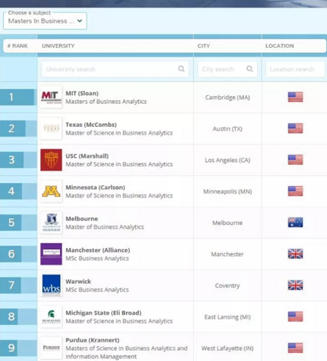Open the Warwick university link
The image size is (327, 361).
(78, 281)
